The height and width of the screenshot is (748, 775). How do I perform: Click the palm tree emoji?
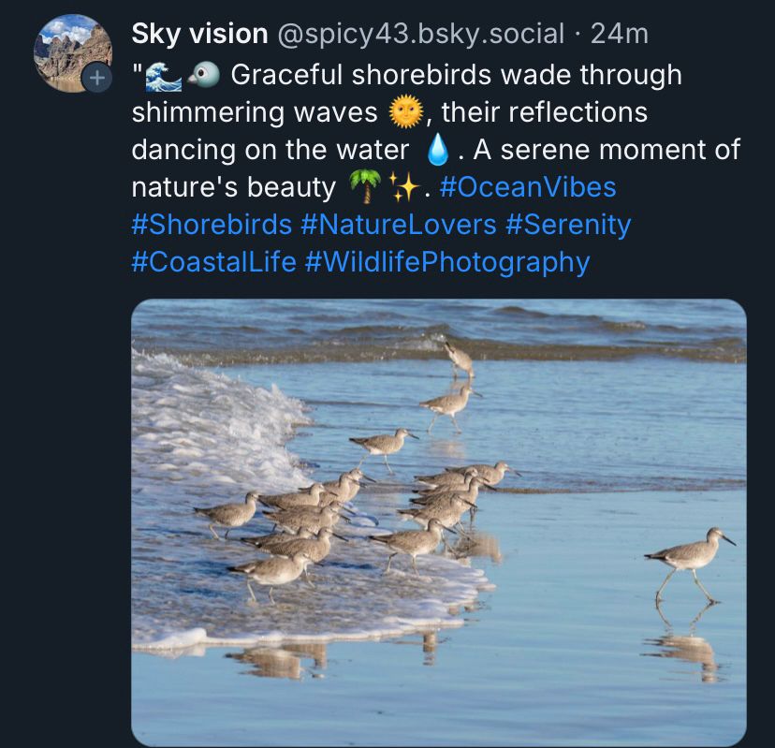tap(366, 187)
